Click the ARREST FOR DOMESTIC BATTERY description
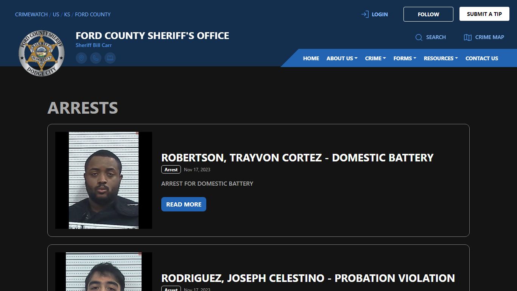The height and width of the screenshot is (291, 517). click(x=207, y=183)
